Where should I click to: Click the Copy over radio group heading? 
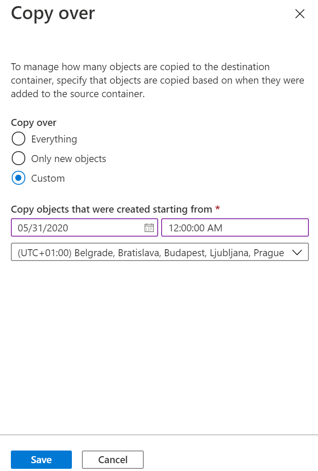coord(34,122)
